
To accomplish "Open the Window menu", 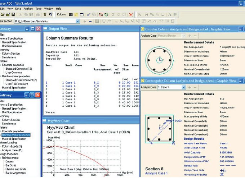I will [49, 9].
